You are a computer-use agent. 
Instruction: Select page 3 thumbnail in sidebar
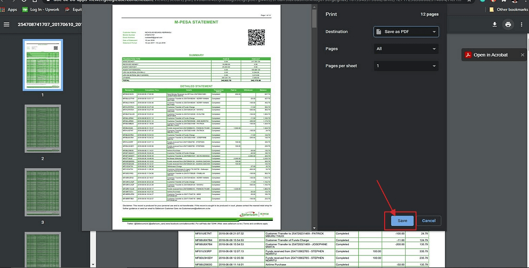coord(43,192)
